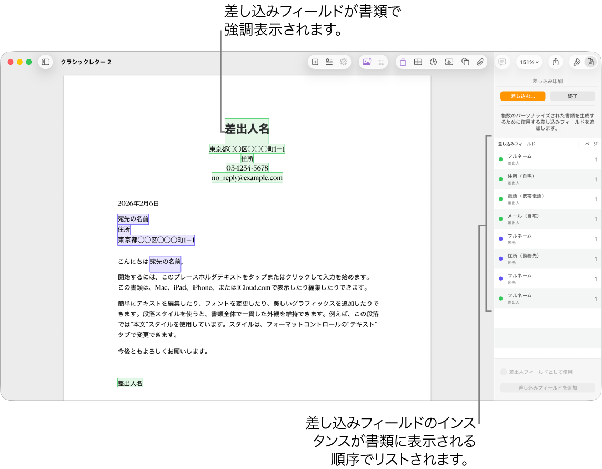Viewport: 602px width, 469px height.
Task: Insert a text box (あ icon)
Action: pyautogui.click(x=449, y=62)
